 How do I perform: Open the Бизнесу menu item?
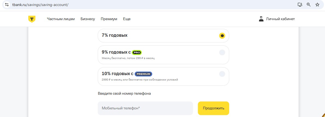click(88, 19)
